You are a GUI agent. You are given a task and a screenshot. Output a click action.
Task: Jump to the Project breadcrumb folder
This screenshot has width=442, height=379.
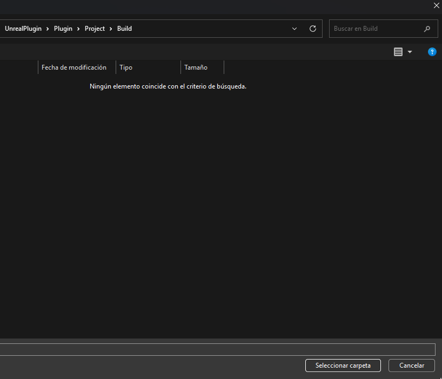pyautogui.click(x=95, y=29)
